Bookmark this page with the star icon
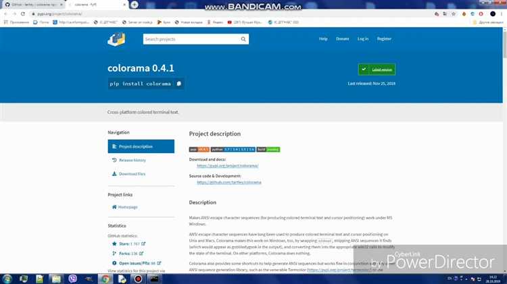This screenshot has width=507, height=284. point(454,14)
